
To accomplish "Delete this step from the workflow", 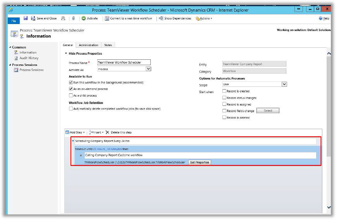I will [119, 132].
